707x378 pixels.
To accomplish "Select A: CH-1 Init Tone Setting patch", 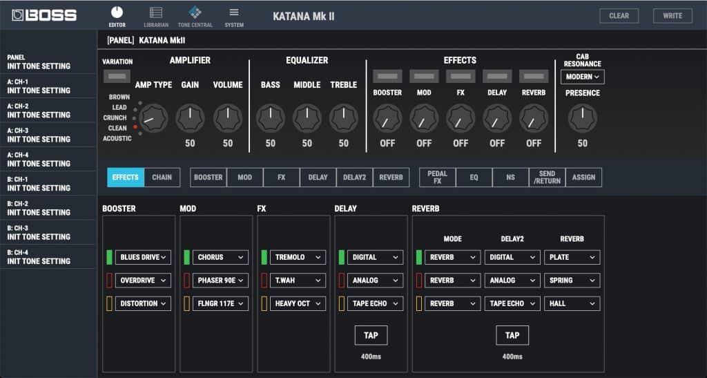I will click(x=48, y=86).
